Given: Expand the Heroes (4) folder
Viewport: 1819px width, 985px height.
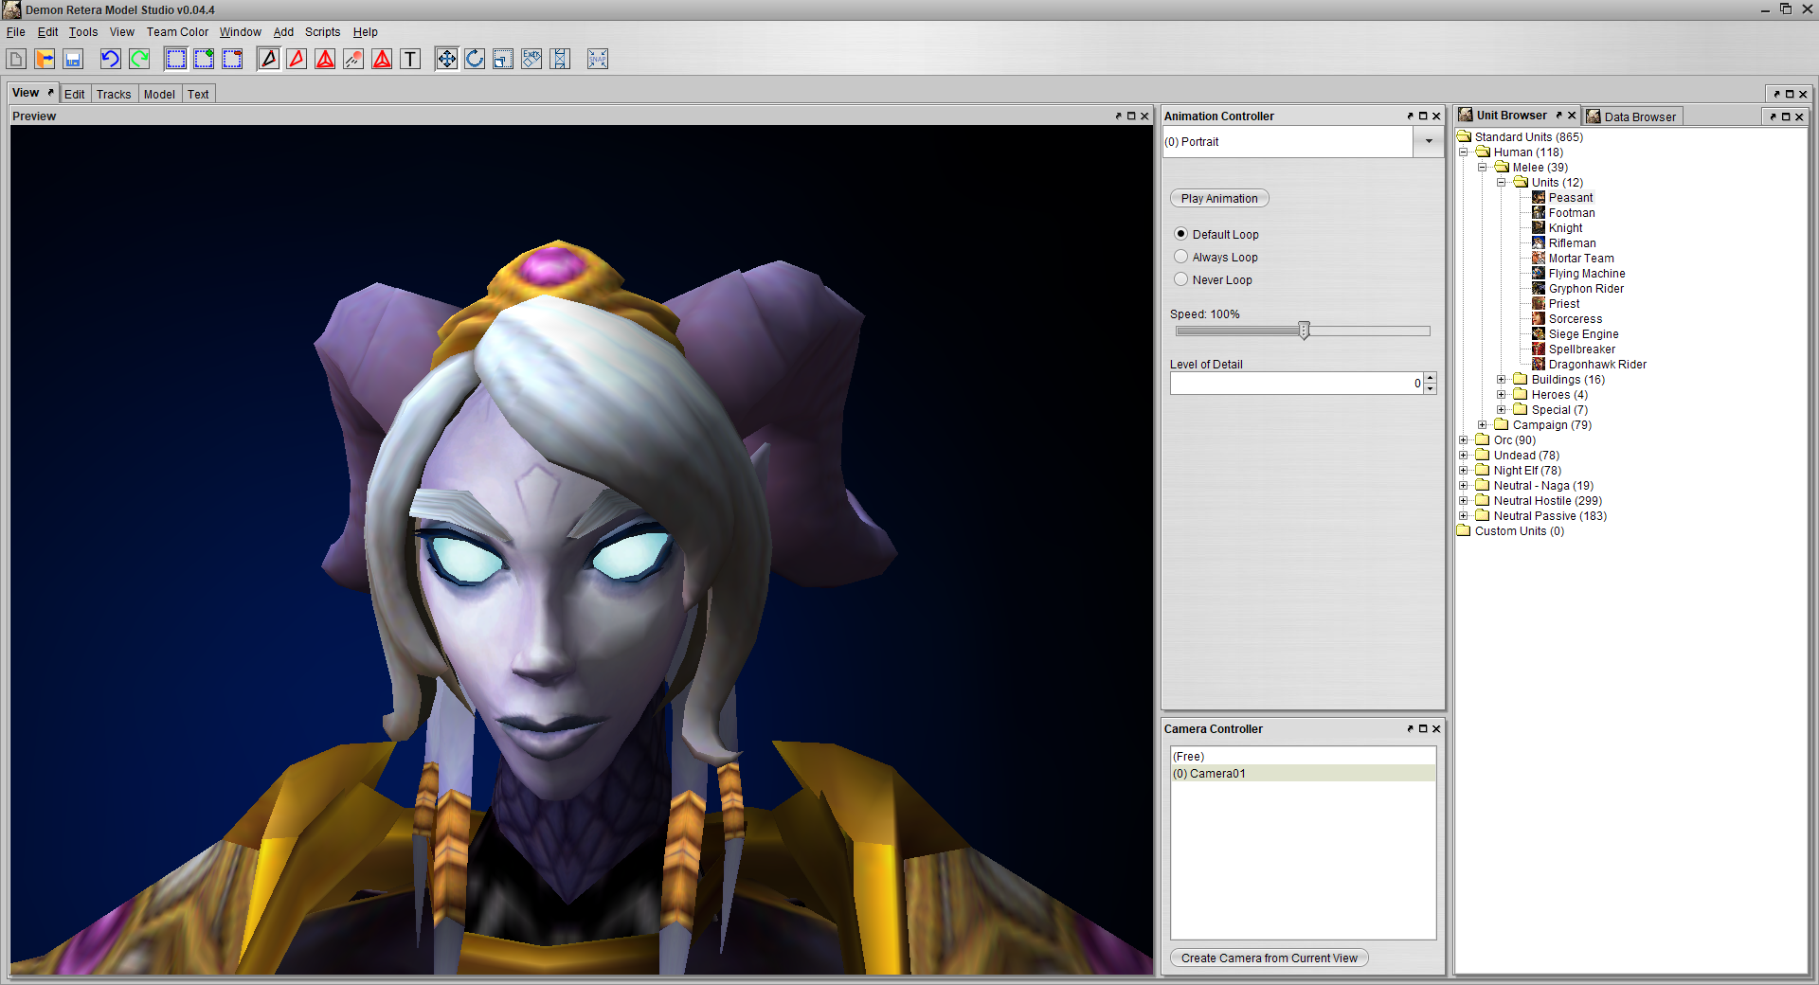Looking at the screenshot, I should point(1502,395).
